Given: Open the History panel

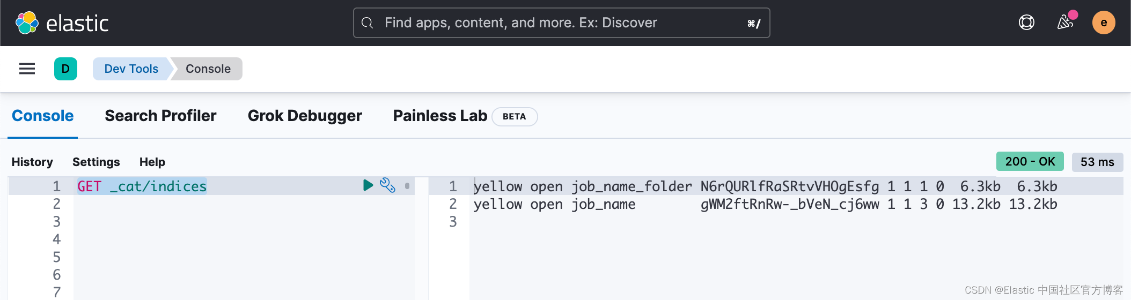Looking at the screenshot, I should (x=32, y=162).
